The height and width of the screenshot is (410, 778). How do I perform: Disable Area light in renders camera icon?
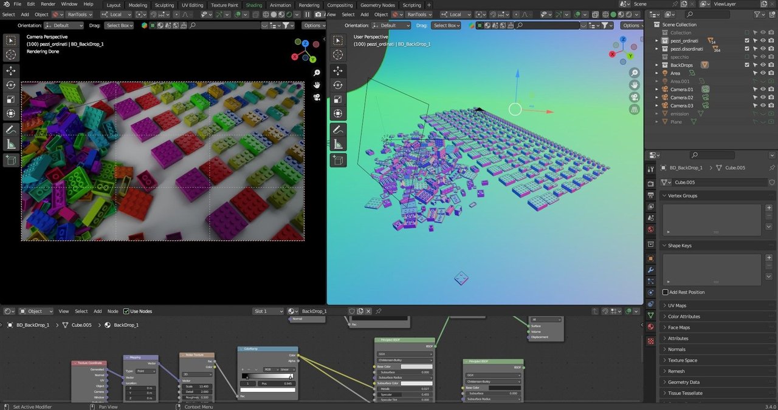[x=771, y=73]
